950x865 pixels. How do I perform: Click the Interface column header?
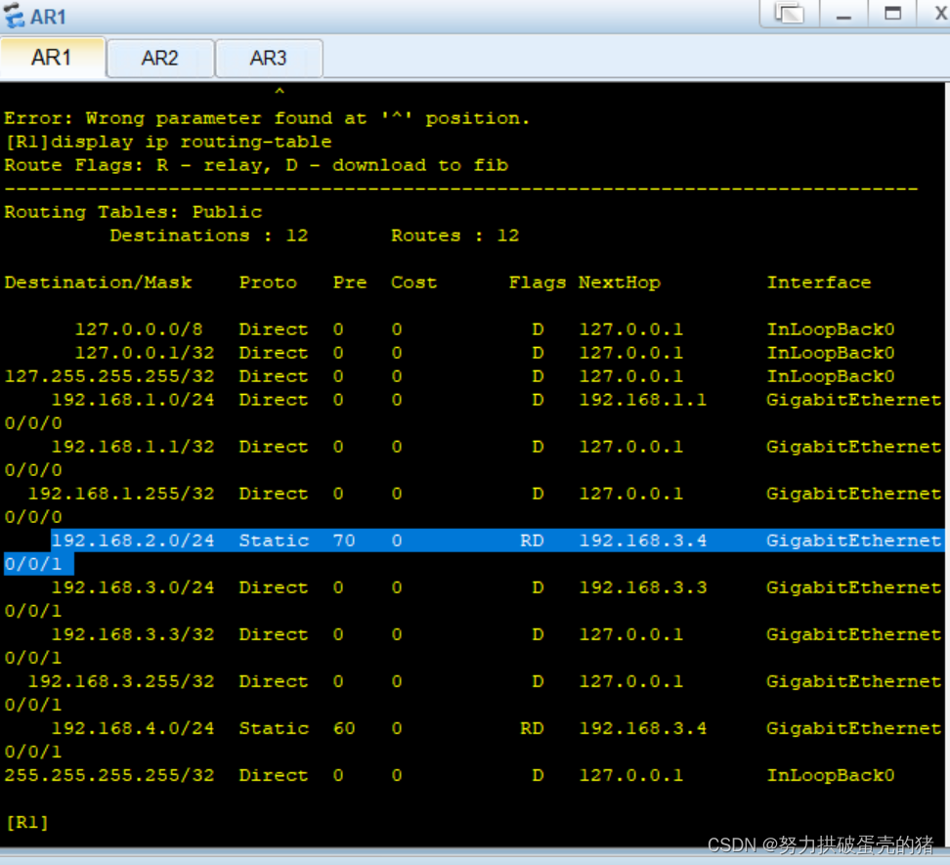point(819,282)
